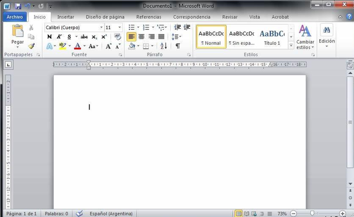Toggle bold with the N button
This screenshot has height=217, width=354.
tap(49, 36)
